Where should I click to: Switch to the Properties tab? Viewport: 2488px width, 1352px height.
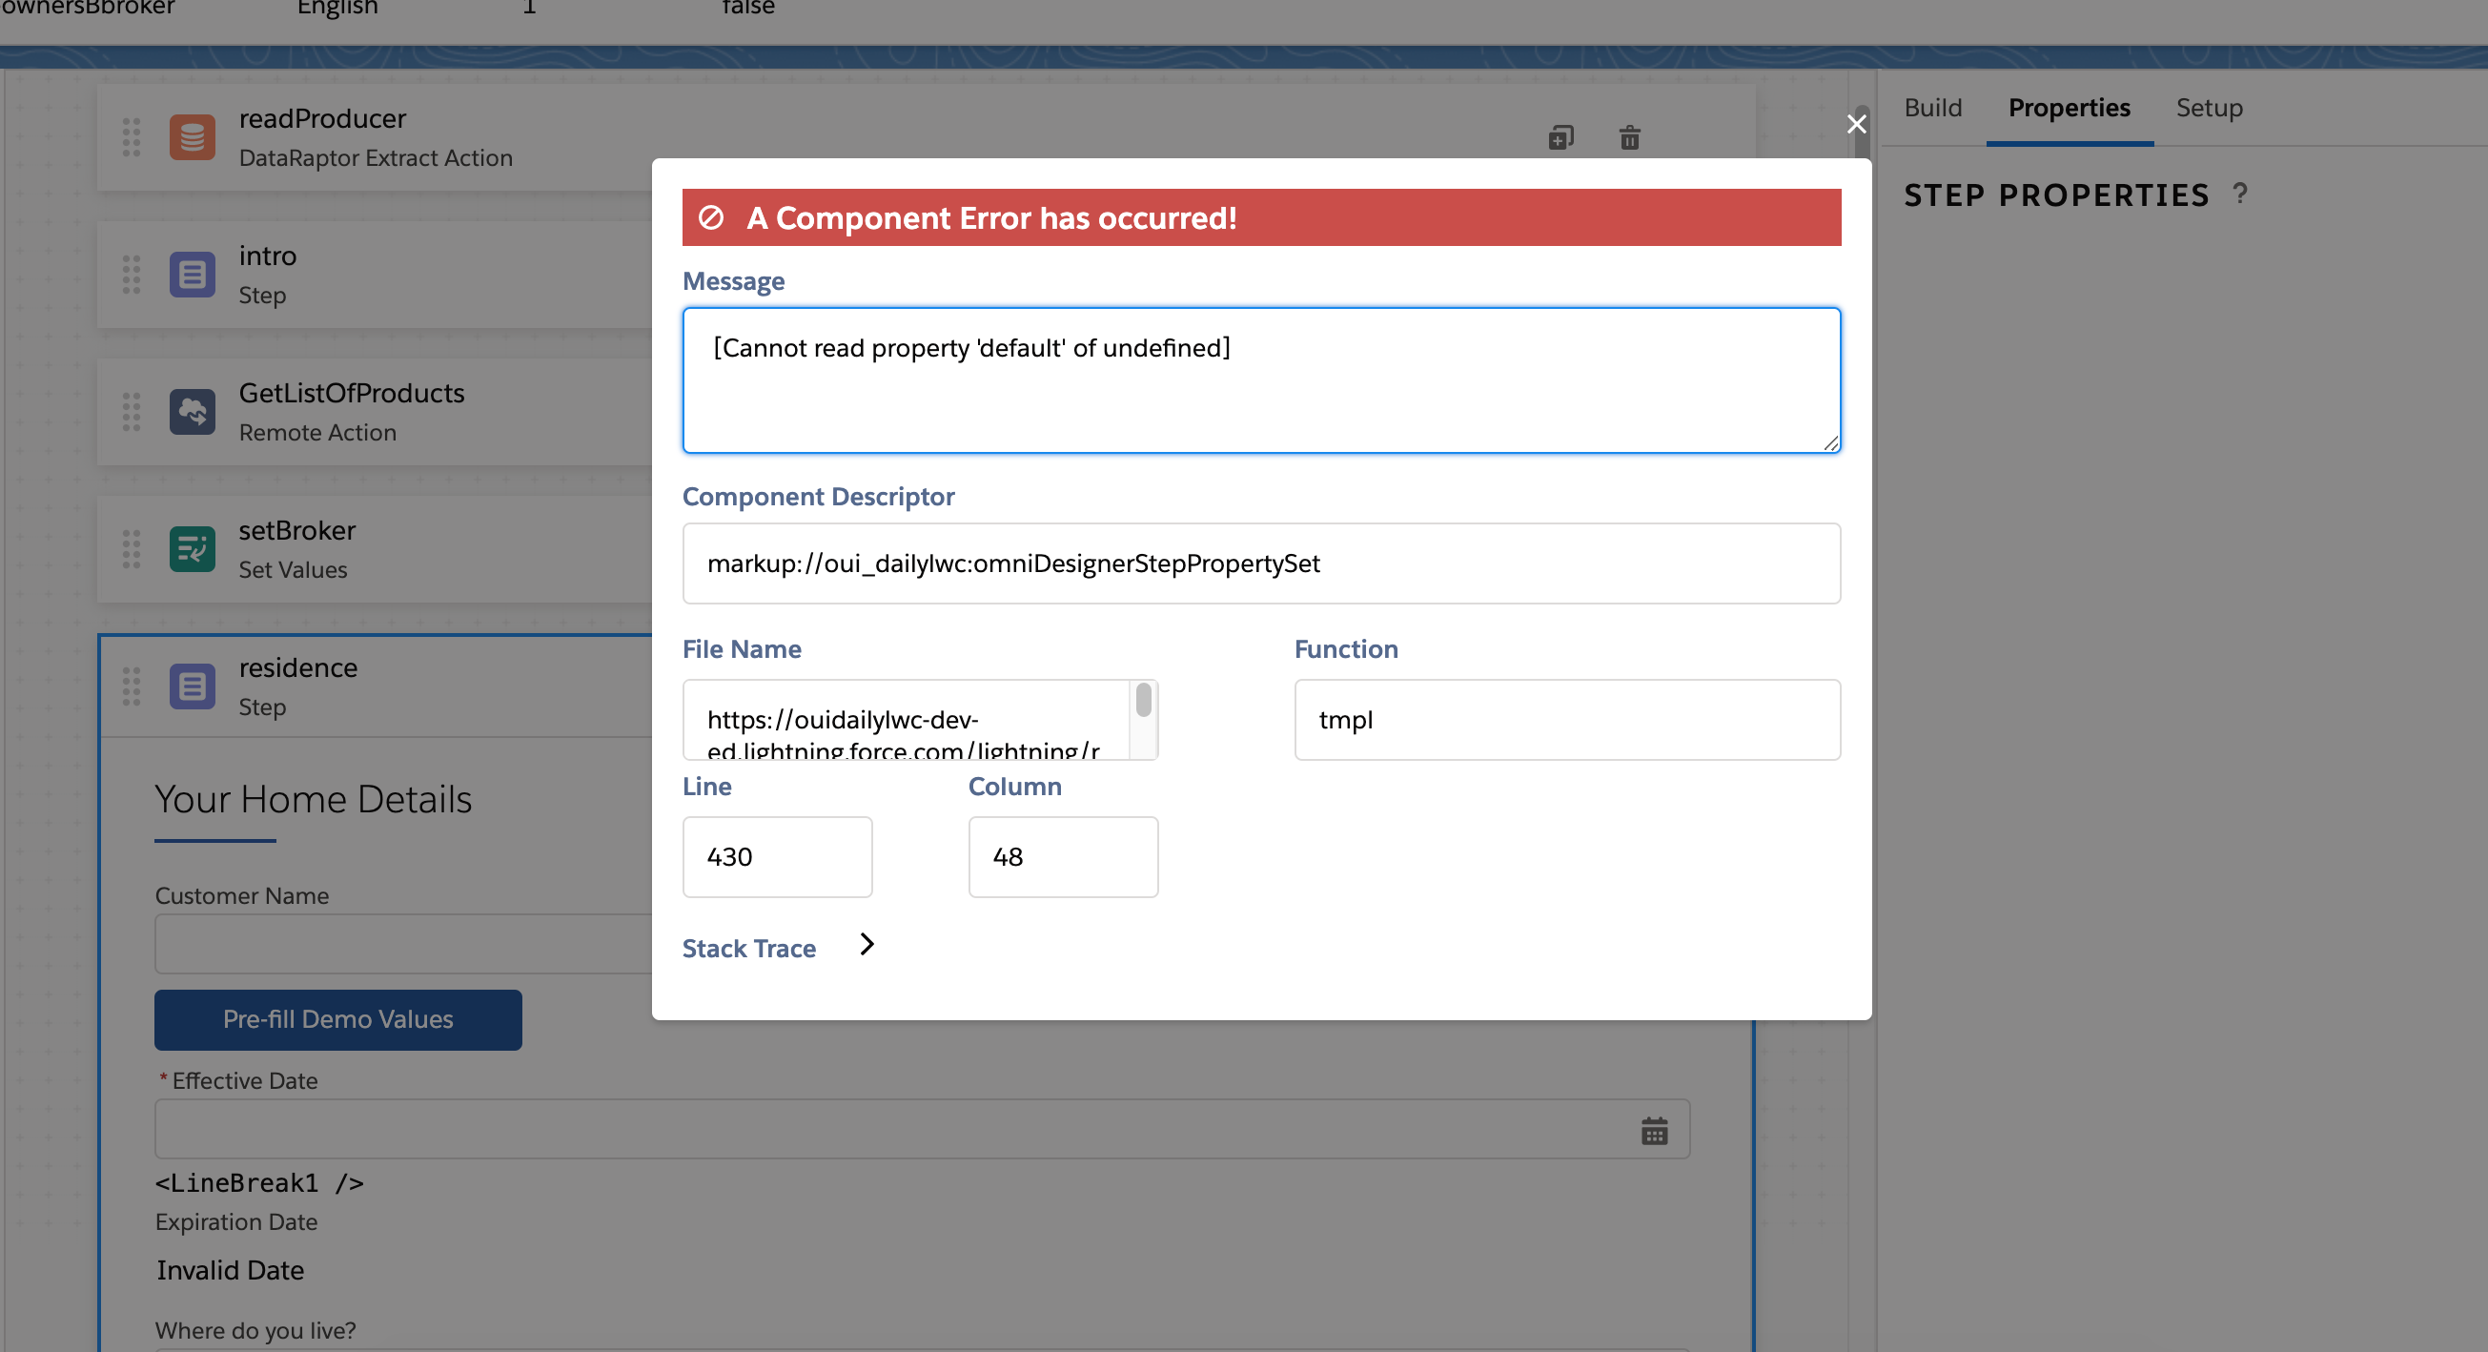2069,107
